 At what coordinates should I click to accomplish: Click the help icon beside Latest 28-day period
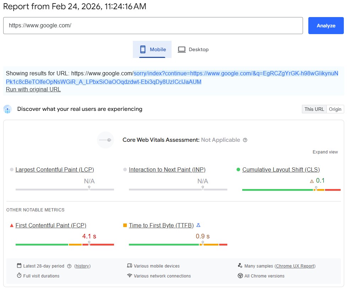(69, 266)
